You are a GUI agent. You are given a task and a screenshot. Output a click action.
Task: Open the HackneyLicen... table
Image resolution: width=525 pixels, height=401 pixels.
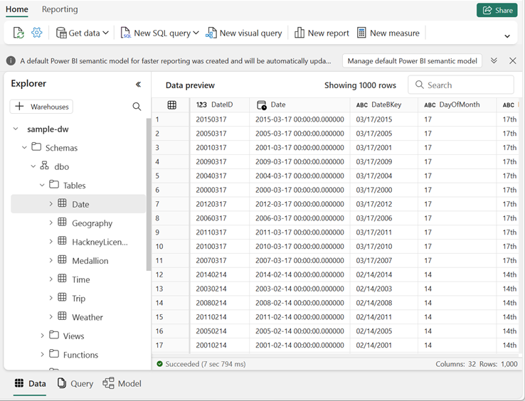pos(100,242)
